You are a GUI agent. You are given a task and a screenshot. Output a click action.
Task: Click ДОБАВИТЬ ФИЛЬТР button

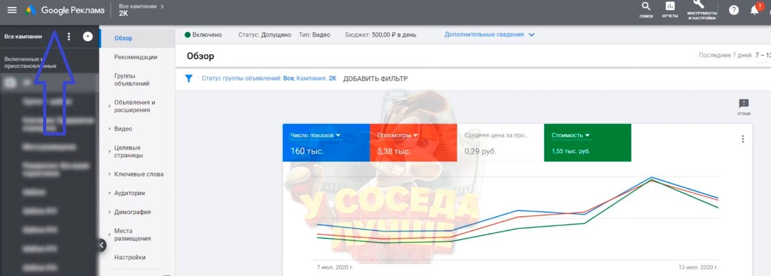point(375,78)
